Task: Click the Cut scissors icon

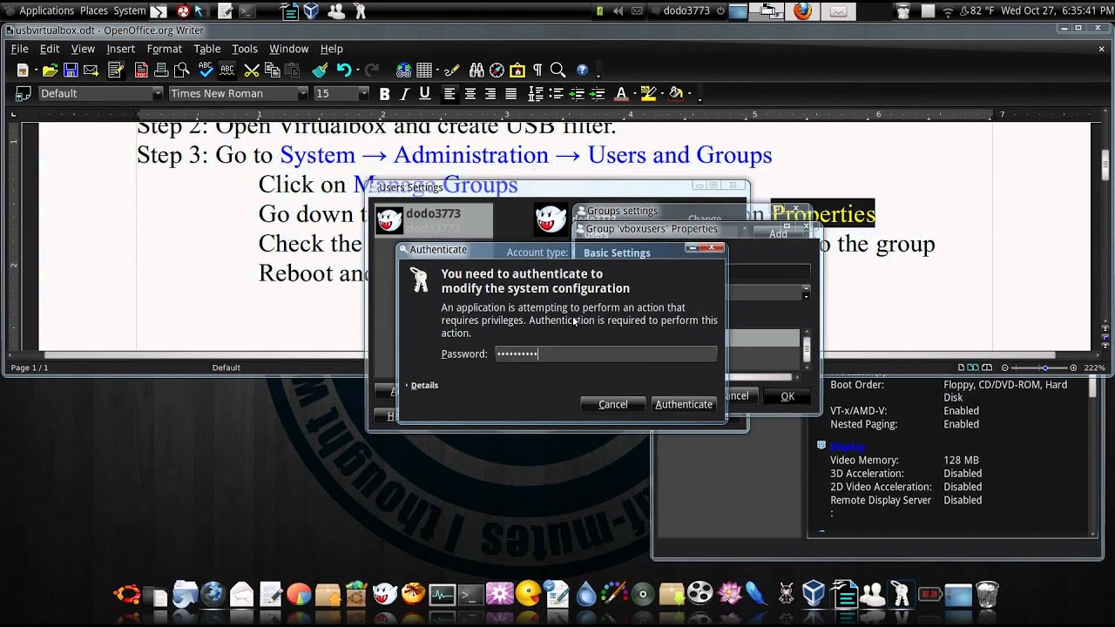Action: point(251,70)
